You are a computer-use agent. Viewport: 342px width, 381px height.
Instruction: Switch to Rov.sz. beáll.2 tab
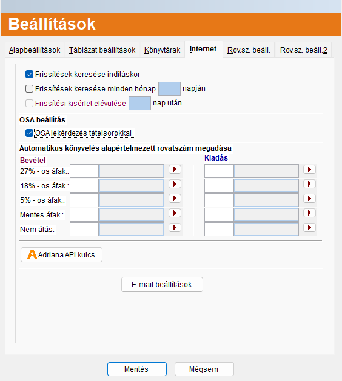coord(304,50)
